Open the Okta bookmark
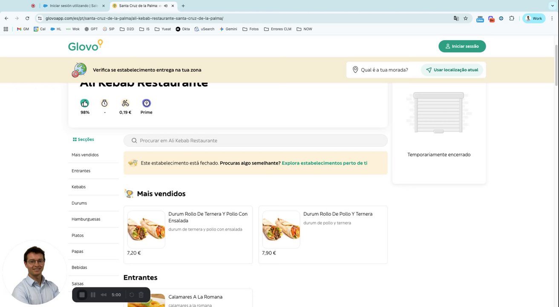559x307 pixels. [183, 29]
